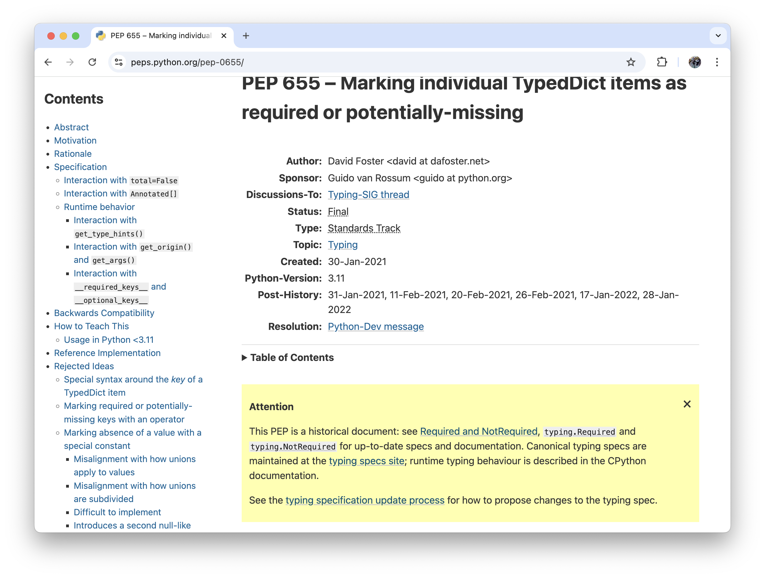Viewport: 765px width, 578px height.
Task: Open a new browser tab
Action: pos(246,36)
